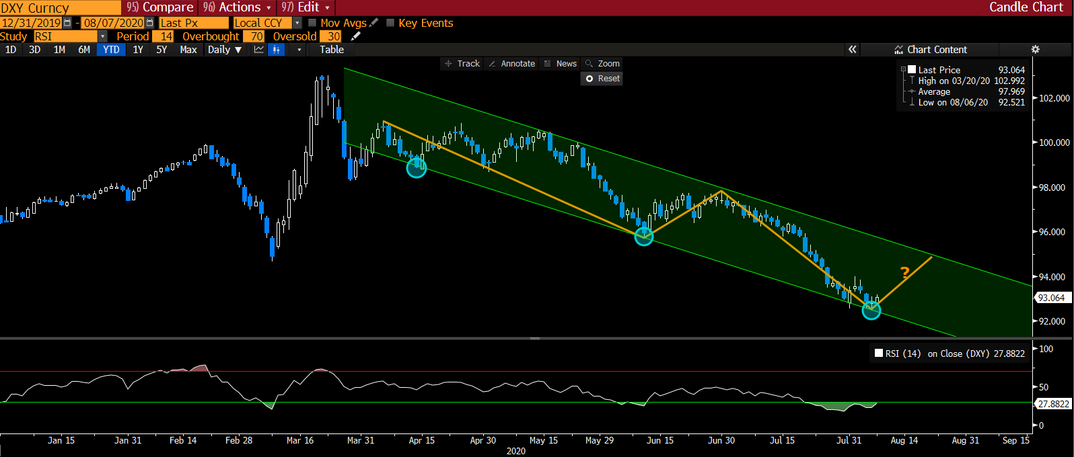Click the Jun 30 date axis label
The width and height of the screenshot is (1074, 457).
[721, 440]
